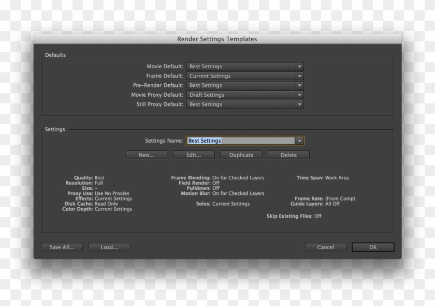Click the Frame Rate: (From Comp) text
435x306 pixels.
tap(325, 198)
